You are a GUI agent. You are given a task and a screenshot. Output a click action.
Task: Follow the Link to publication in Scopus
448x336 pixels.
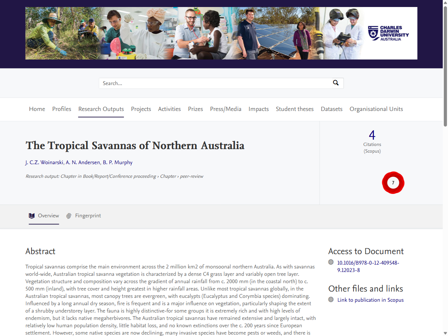[370, 300]
